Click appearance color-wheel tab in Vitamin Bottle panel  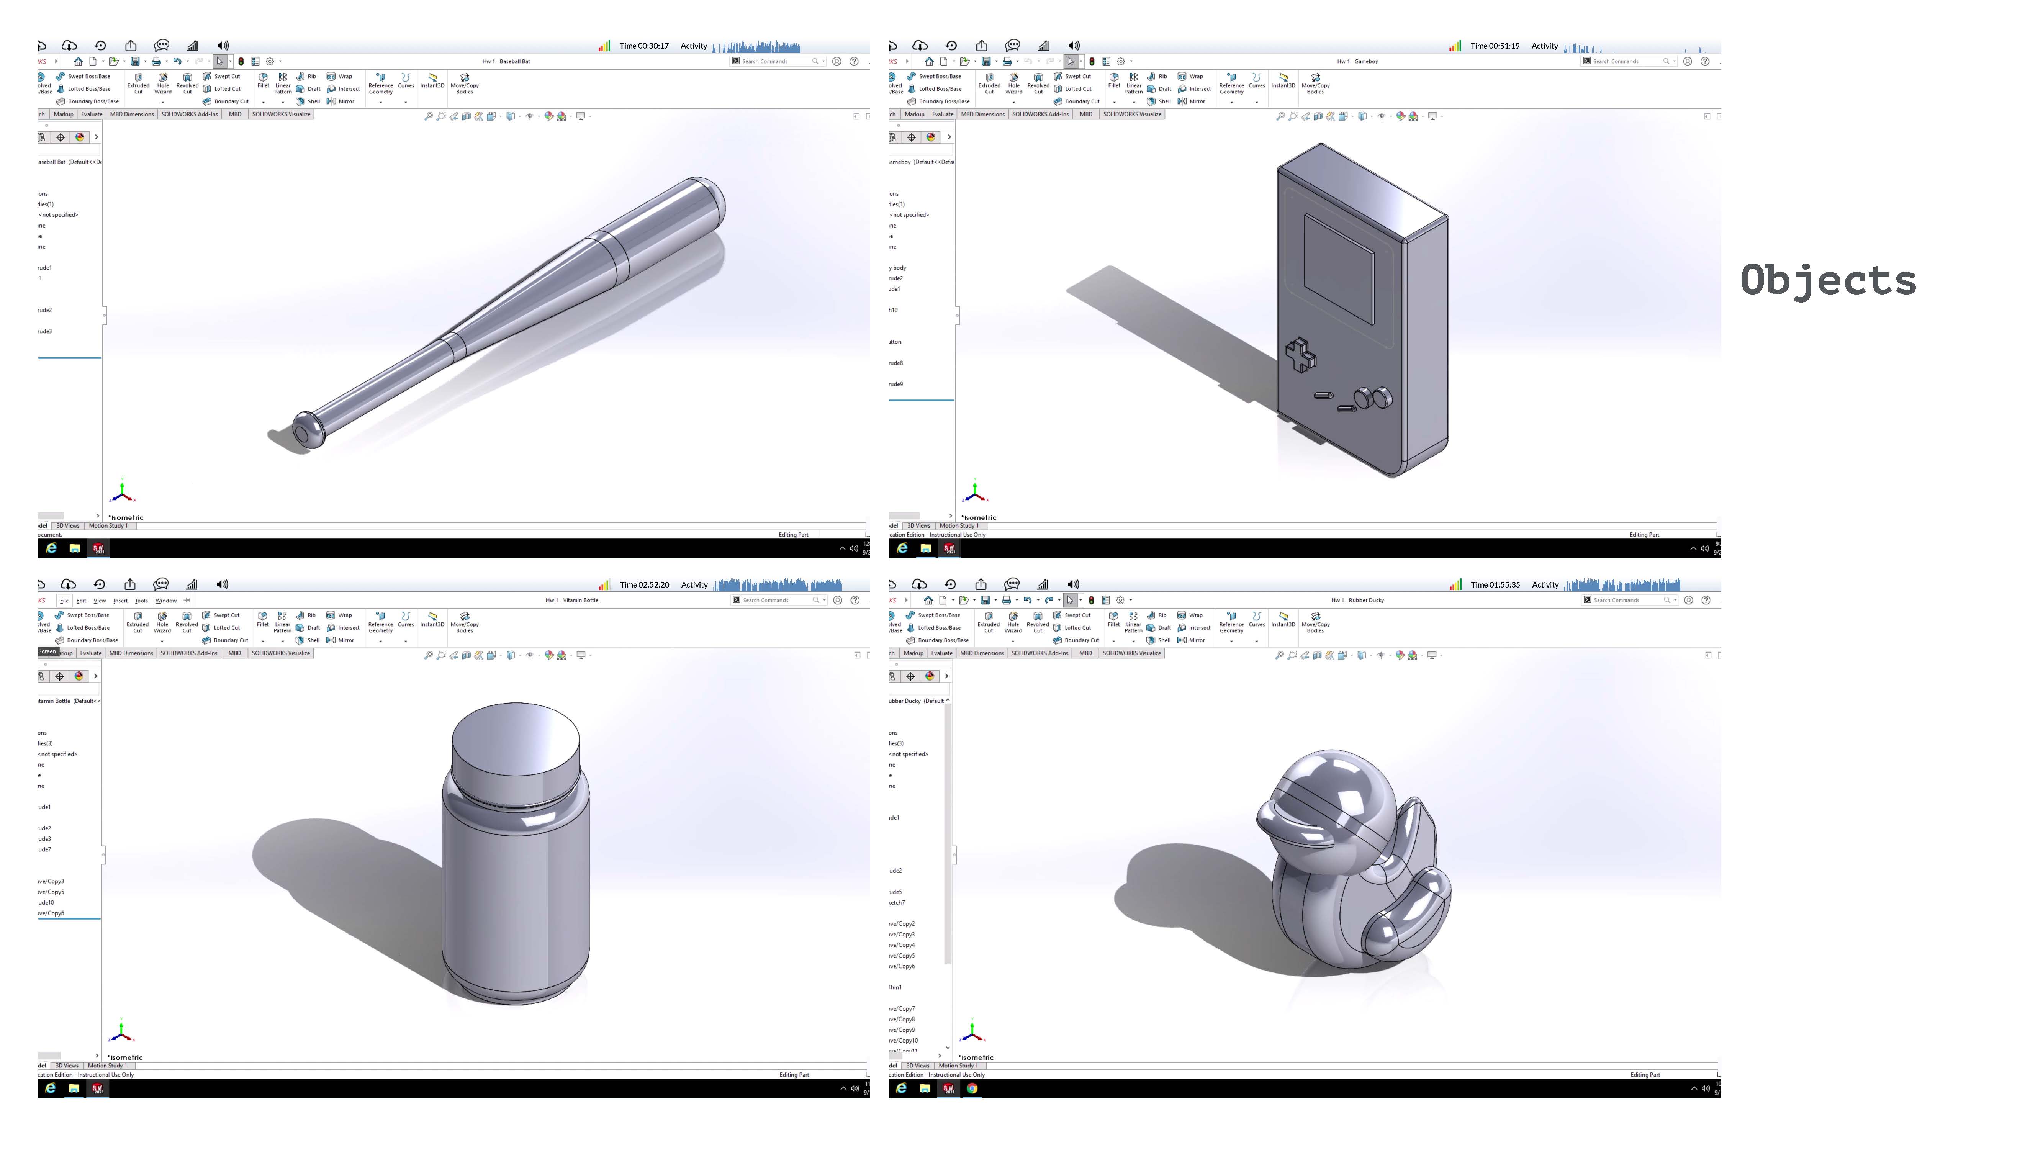[79, 676]
